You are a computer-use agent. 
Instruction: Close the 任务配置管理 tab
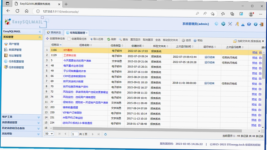pyautogui.click(x=87, y=33)
